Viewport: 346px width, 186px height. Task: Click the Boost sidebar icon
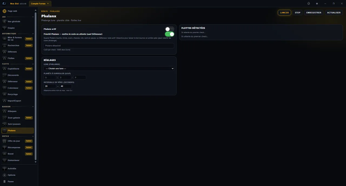(4, 154)
